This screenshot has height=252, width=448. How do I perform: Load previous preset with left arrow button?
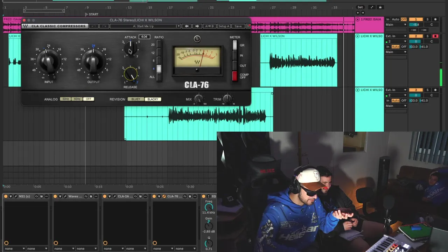pos(187,26)
